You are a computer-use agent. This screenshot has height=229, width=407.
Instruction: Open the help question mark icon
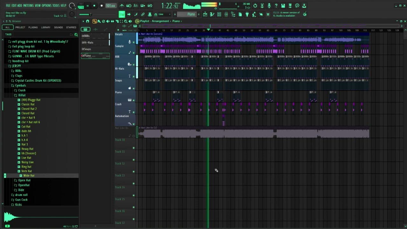tap(276, 6)
